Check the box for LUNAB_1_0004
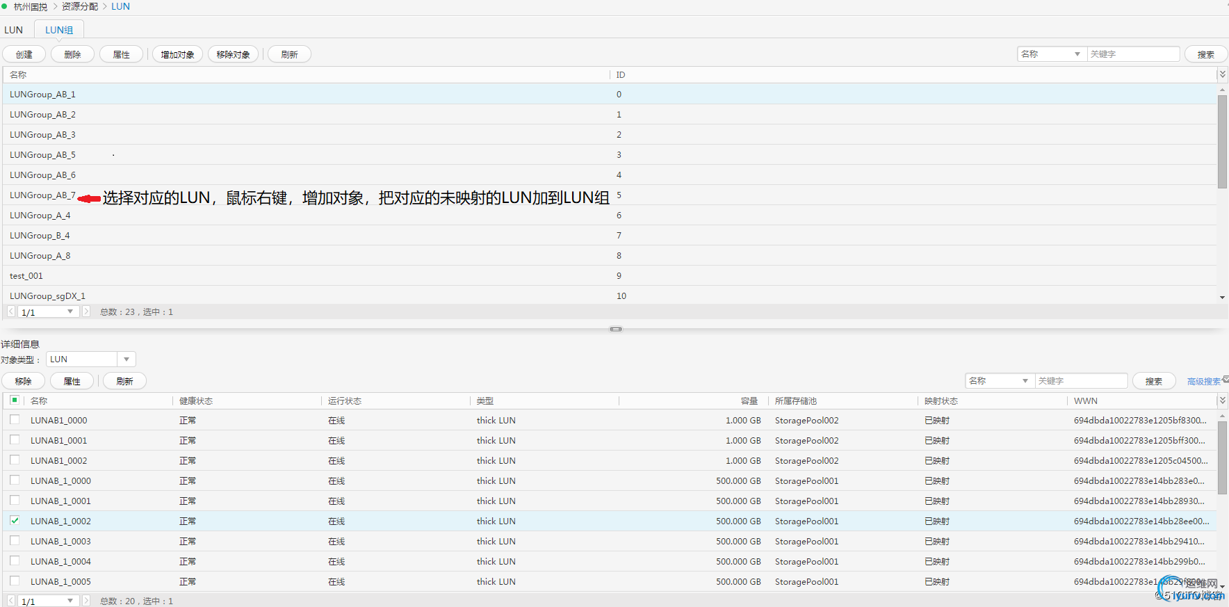The width and height of the screenshot is (1229, 607). pos(15,561)
